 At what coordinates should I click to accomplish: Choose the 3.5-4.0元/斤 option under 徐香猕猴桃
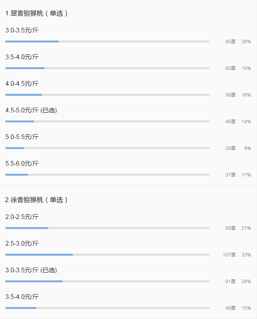click(x=22, y=297)
